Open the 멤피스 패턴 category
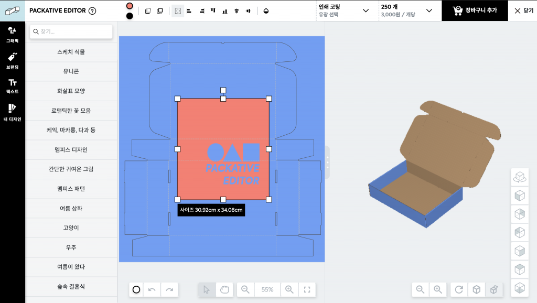 click(x=71, y=189)
